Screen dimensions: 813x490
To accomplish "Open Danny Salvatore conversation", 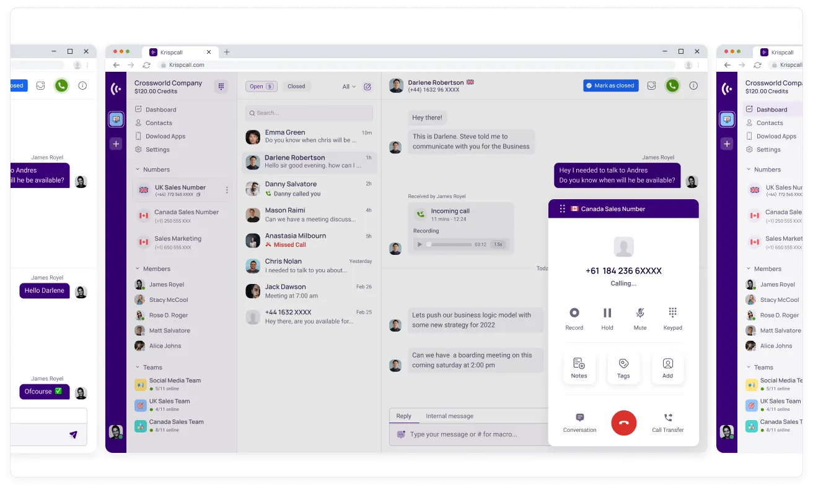I will 309,189.
